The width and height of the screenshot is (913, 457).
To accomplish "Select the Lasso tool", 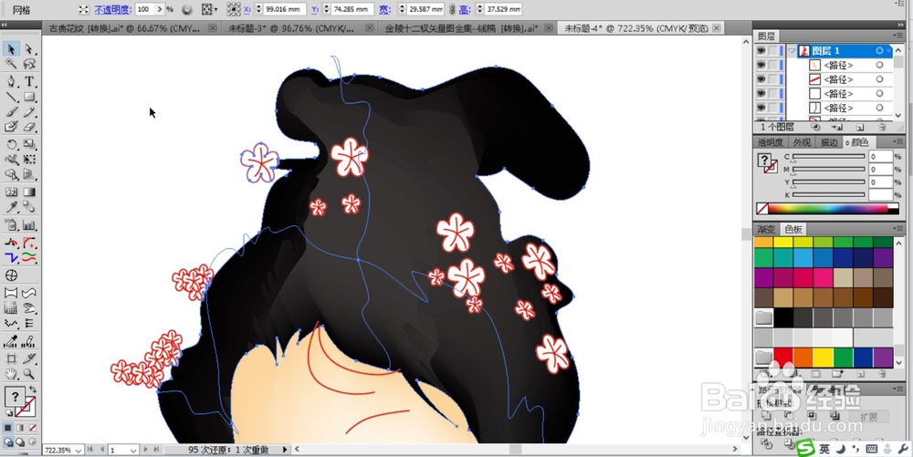I will point(29,64).
